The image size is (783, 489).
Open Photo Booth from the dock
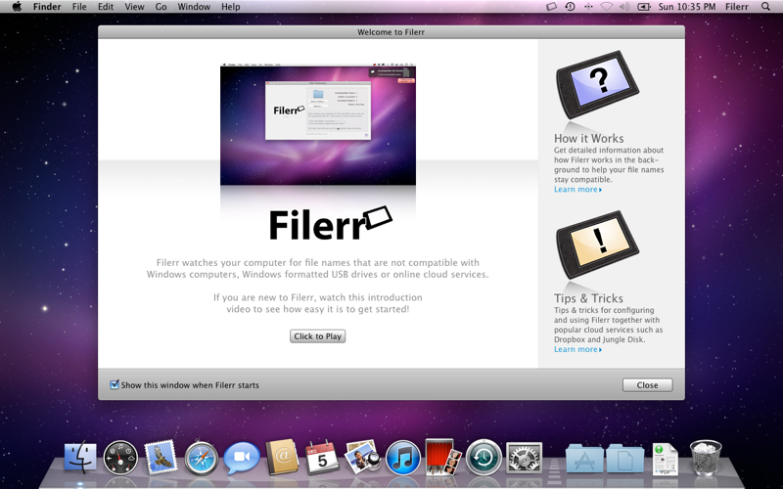point(443,457)
